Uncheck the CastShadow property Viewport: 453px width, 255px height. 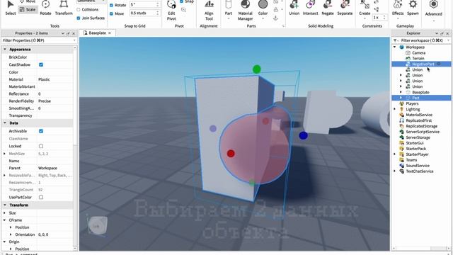pyautogui.click(x=41, y=64)
